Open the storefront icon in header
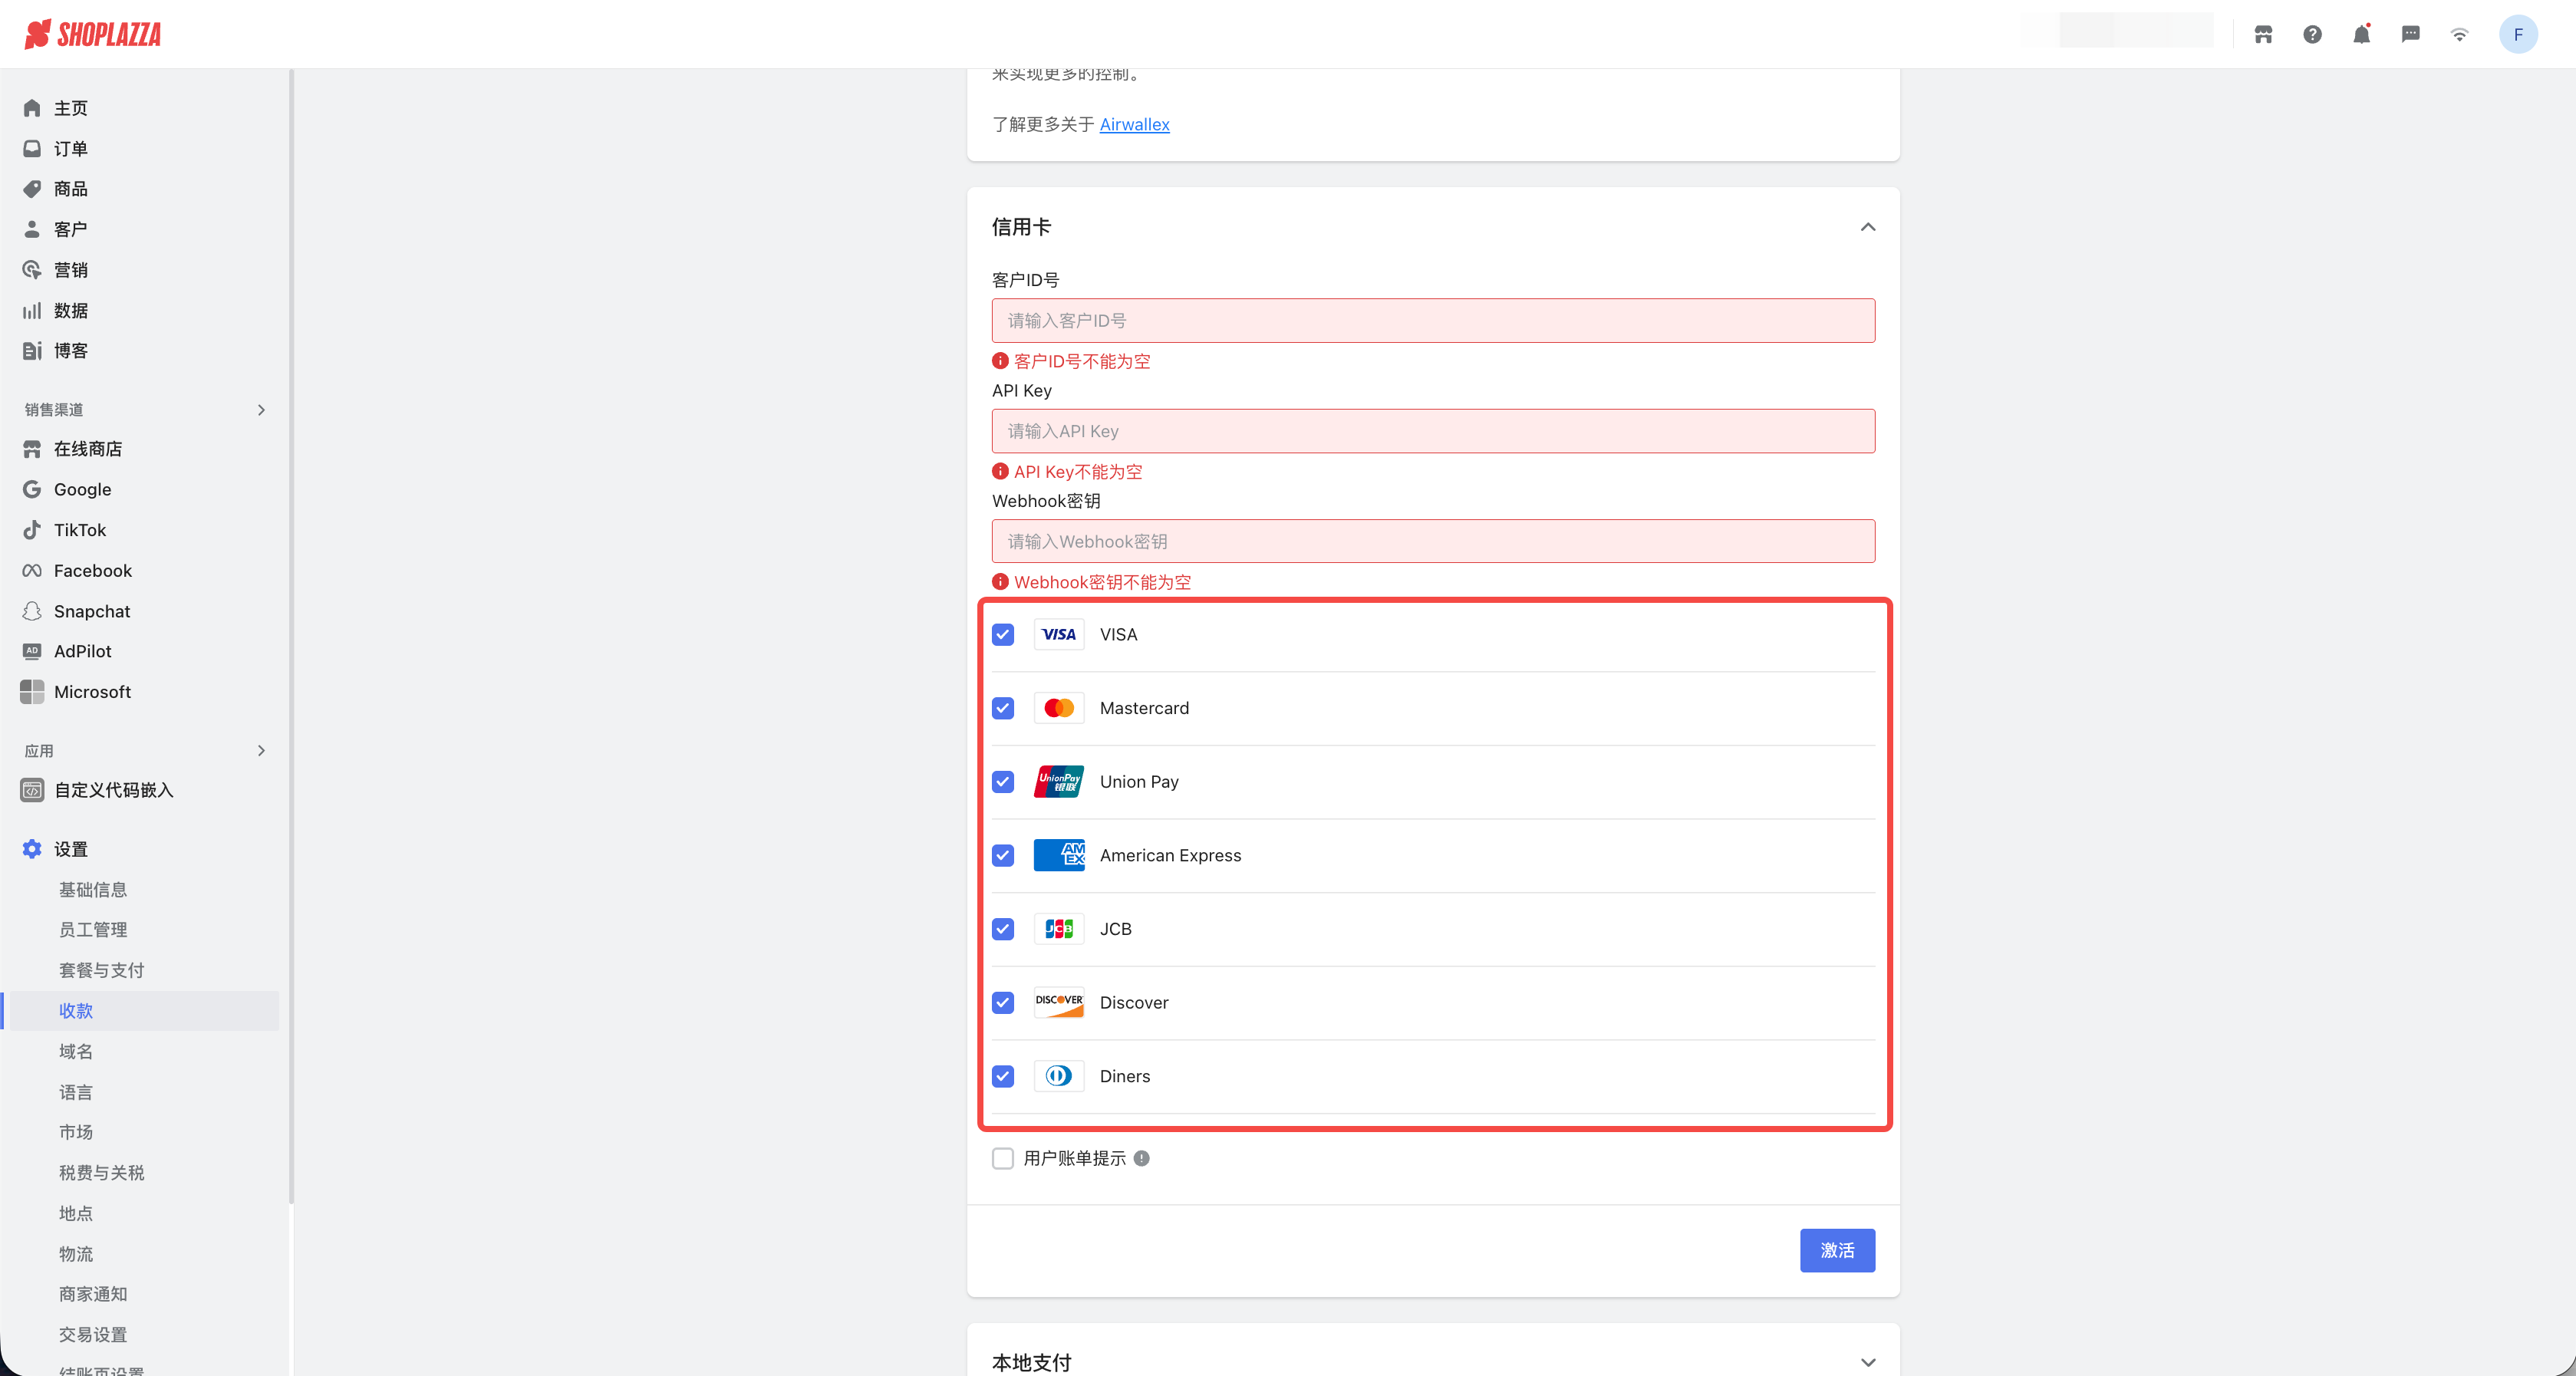The image size is (2576, 1376). point(2263,35)
